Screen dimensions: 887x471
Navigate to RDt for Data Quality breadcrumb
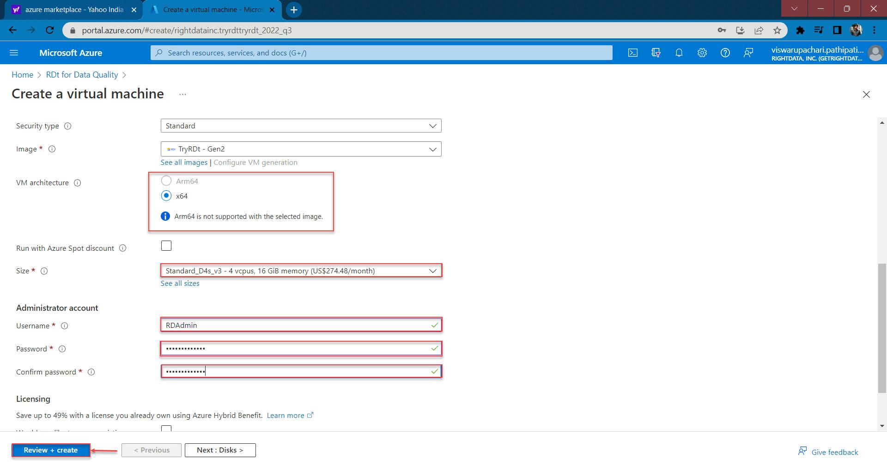[x=82, y=74]
